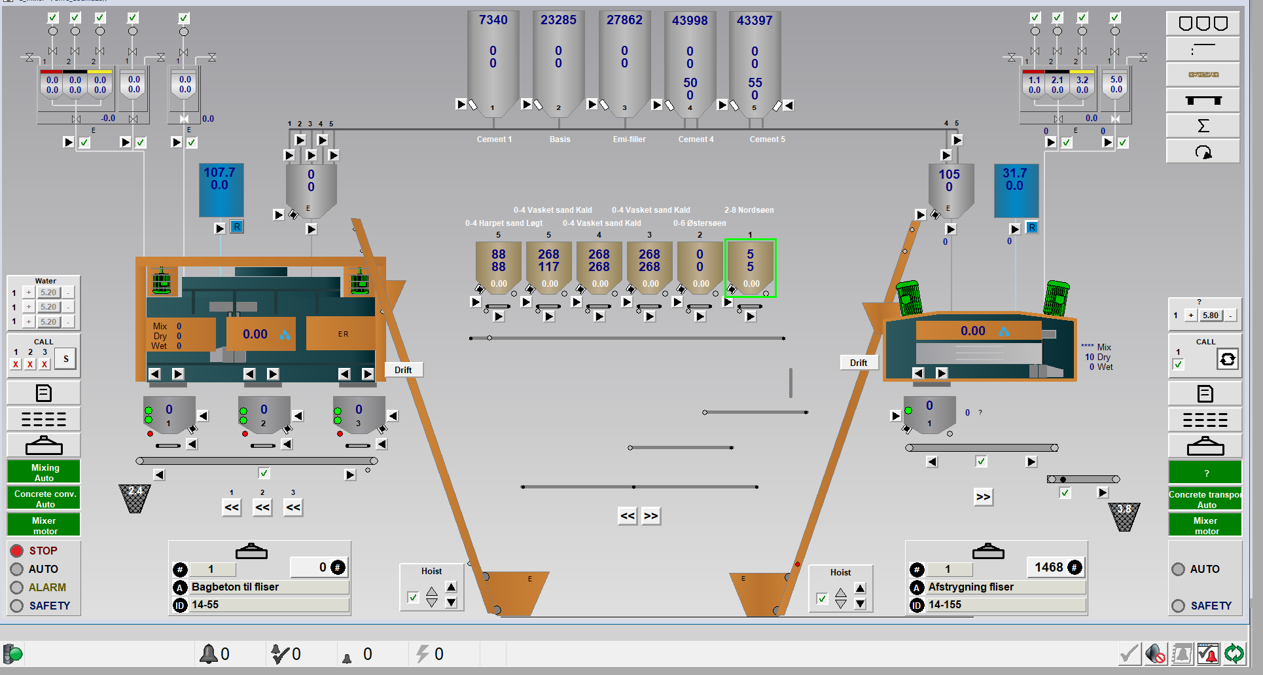This screenshot has height=675, width=1263.
Task: Select the recipe list icon on left panel
Action: 43,418
